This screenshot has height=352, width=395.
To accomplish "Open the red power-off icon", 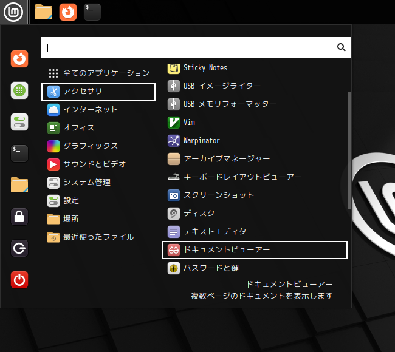I will coord(19,280).
